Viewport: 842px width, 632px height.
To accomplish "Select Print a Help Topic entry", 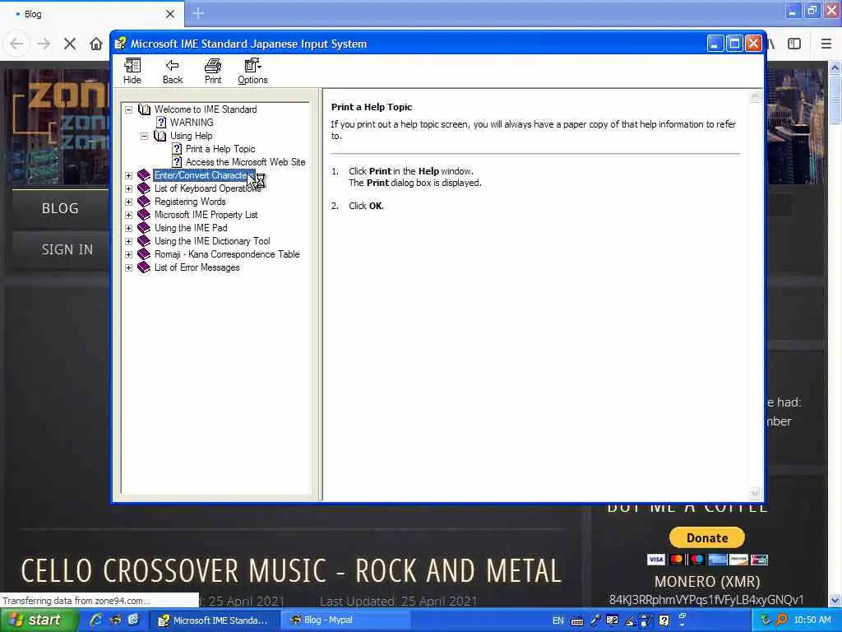I will pyautogui.click(x=220, y=149).
